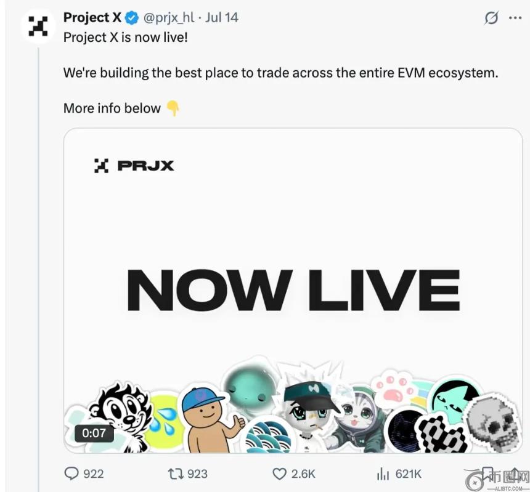Click the 621K views count
530x492 pixels.
[x=408, y=473]
